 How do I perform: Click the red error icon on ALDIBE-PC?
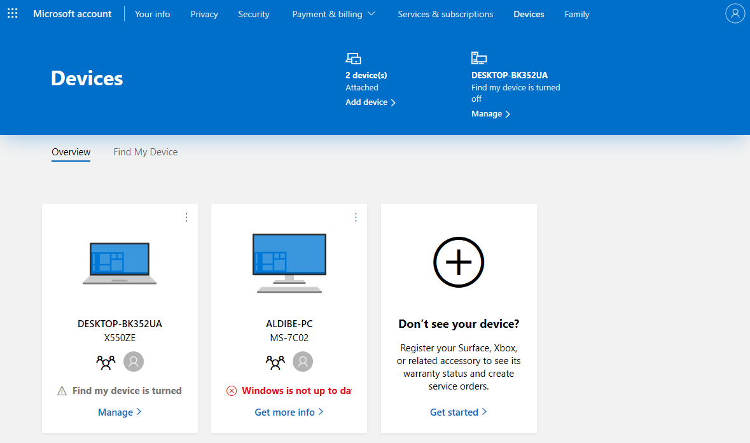point(232,391)
